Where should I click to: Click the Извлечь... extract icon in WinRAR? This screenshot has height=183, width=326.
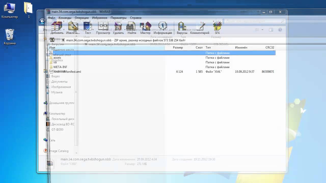(x=73, y=28)
